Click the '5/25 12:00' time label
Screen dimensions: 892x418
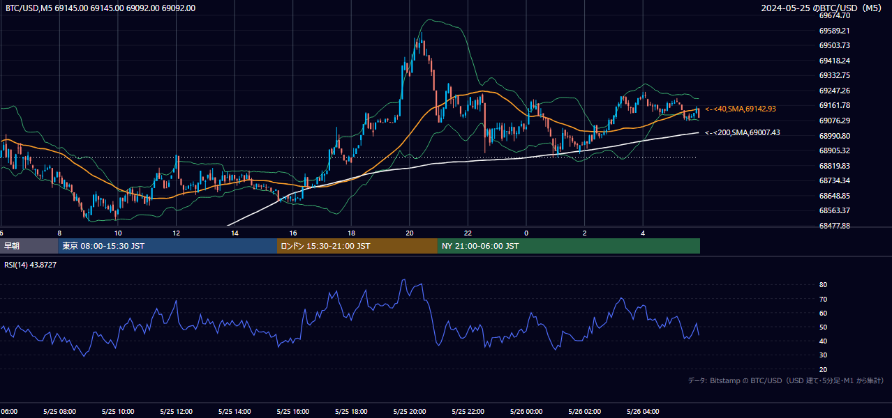click(x=176, y=411)
